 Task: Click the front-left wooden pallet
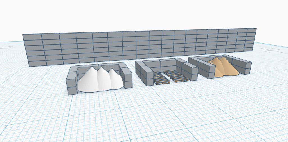pyautogui.click(x=162, y=81)
